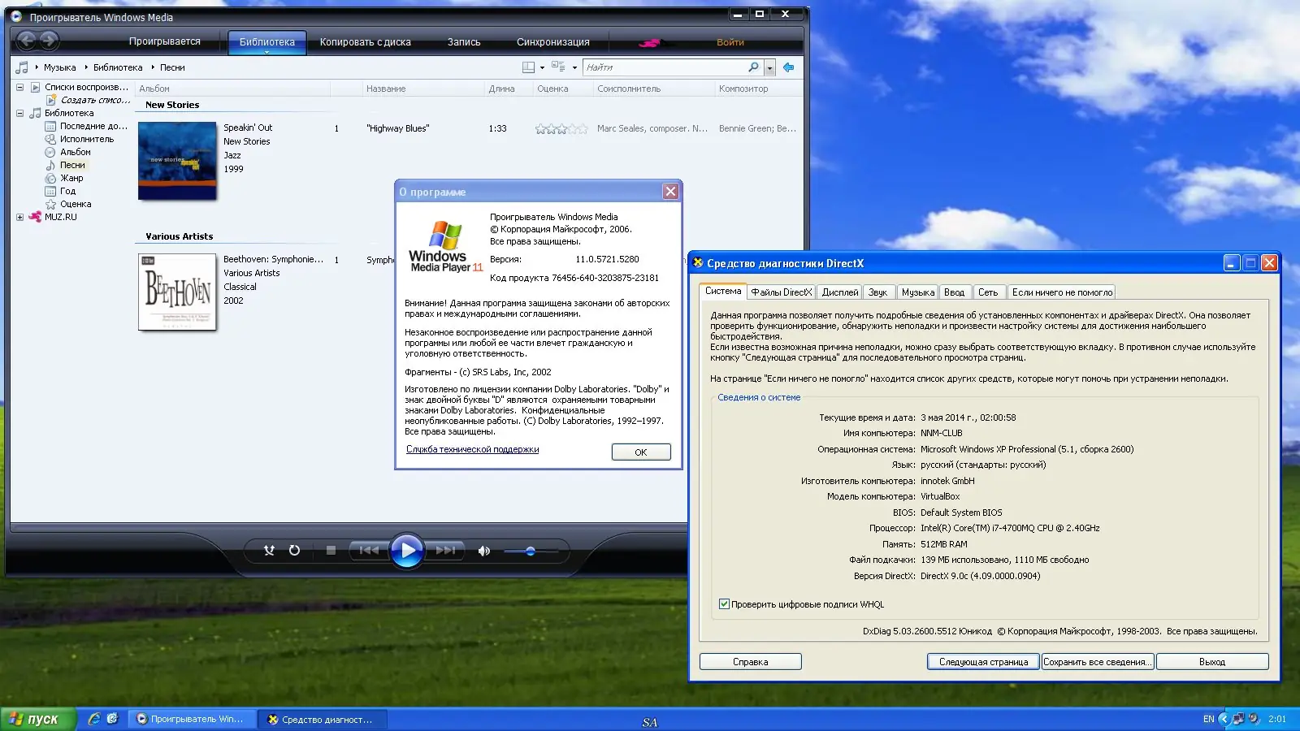Image resolution: width=1300 pixels, height=731 pixels.
Task: Open the Служба технической поддержки link
Action: pyautogui.click(x=471, y=448)
